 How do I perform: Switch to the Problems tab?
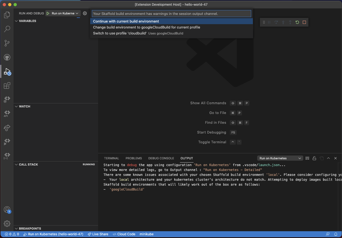pos(134,158)
